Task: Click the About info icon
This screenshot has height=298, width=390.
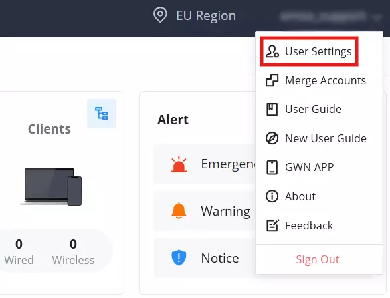Action: click(272, 196)
